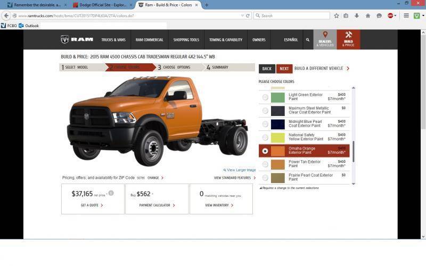426x266 pixels.
Task: Click the View Larger Image link
Action: (241, 170)
